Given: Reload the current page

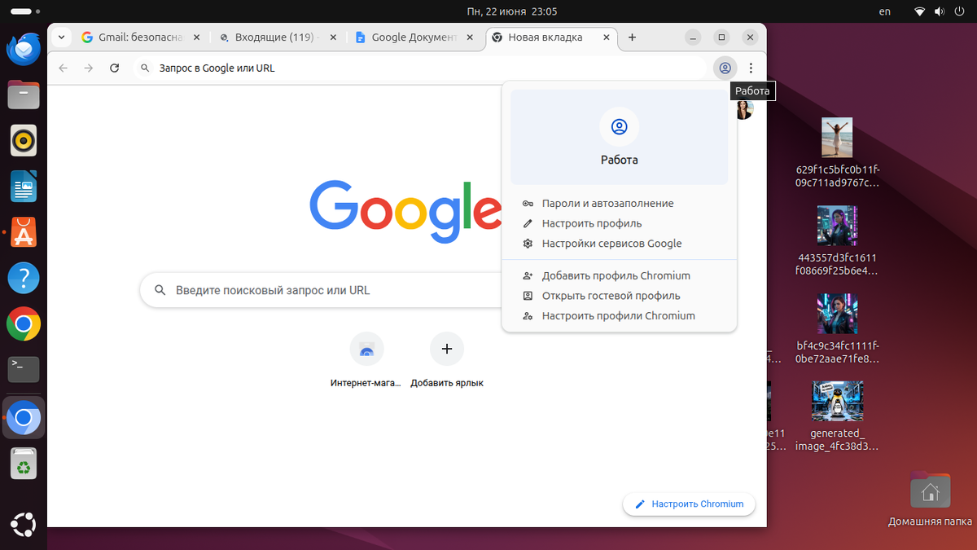Looking at the screenshot, I should (115, 68).
